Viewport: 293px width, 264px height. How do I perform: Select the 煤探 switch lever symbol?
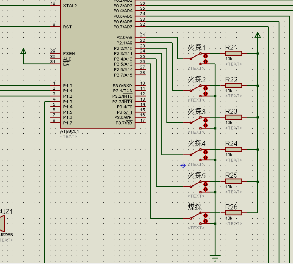196,216
